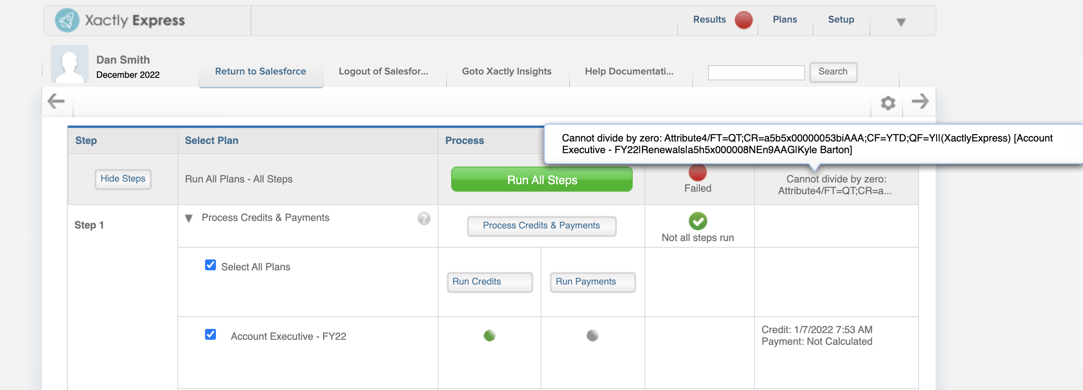Viewport: 1083px width, 390px height.
Task: Open the Setup menu
Action: (x=841, y=19)
